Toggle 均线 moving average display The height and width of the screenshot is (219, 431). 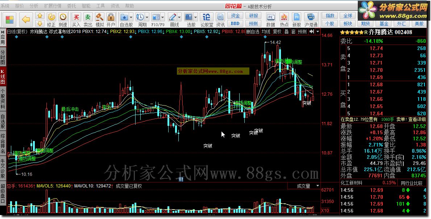pyautogui.click(x=266, y=32)
